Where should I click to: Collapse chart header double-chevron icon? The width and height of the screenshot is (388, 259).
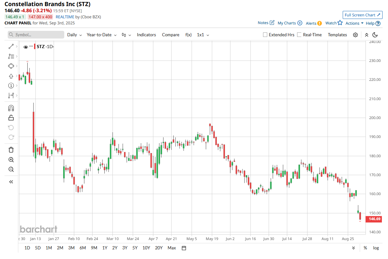366,35
